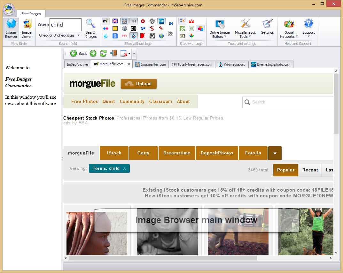Toggle the Wikimedia site button
Image resolution: width=343 pixels, height=273 pixels.
(x=133, y=36)
